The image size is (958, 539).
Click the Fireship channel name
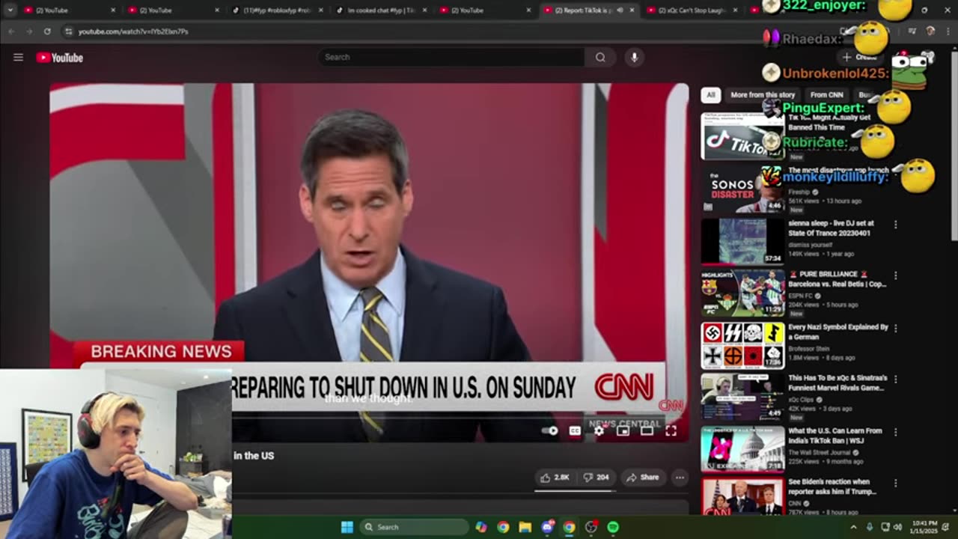click(799, 192)
